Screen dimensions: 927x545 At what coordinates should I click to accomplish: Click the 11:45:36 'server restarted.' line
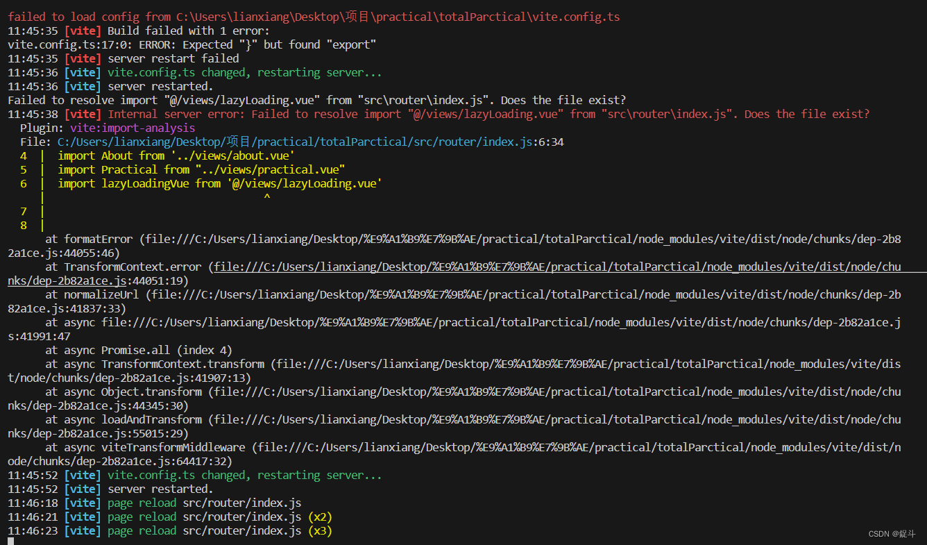(111, 86)
